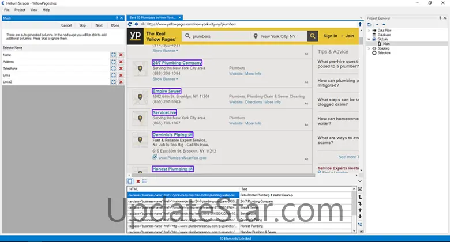Click the browser horizontal scrollbar
This screenshot has width=450, height=242.
[223, 175]
